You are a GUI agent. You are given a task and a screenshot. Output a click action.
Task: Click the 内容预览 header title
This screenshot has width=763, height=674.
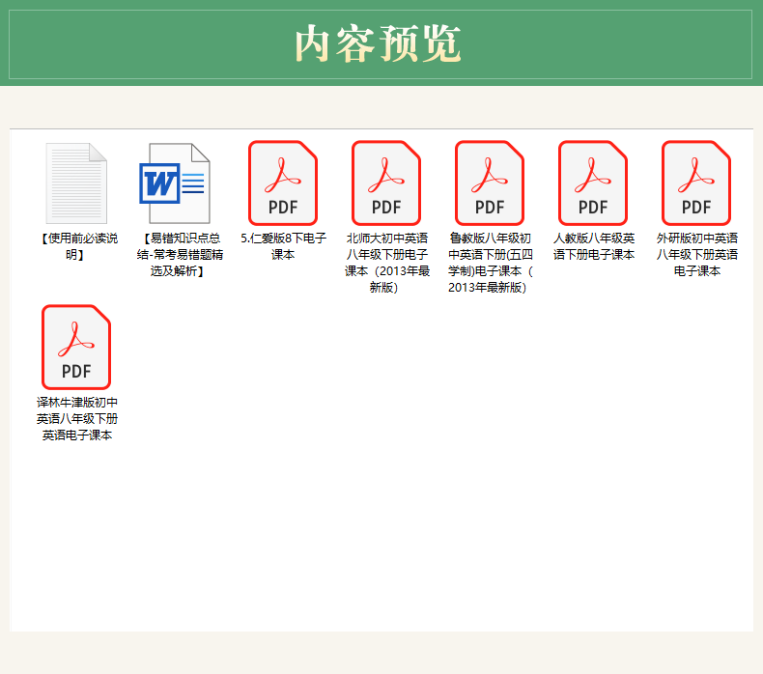[x=378, y=44]
